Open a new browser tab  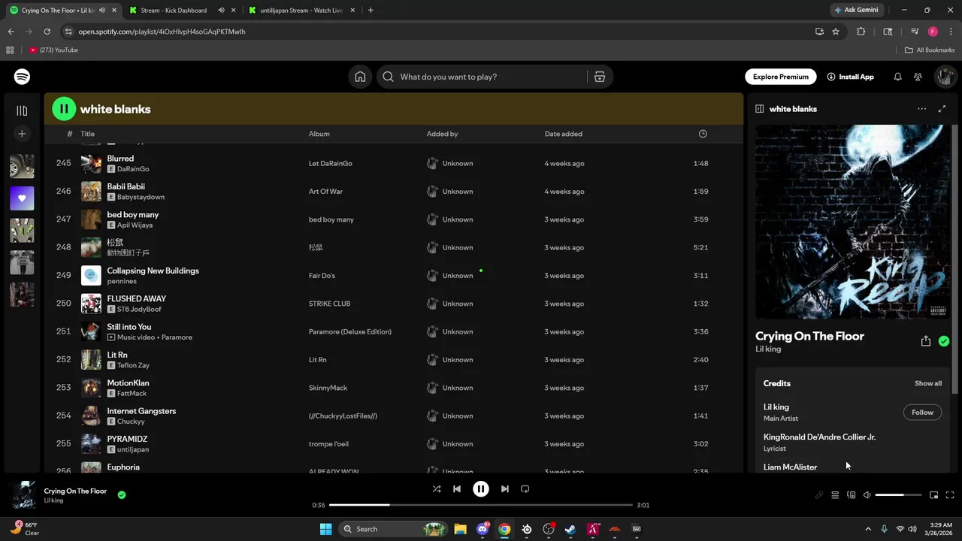(x=371, y=11)
